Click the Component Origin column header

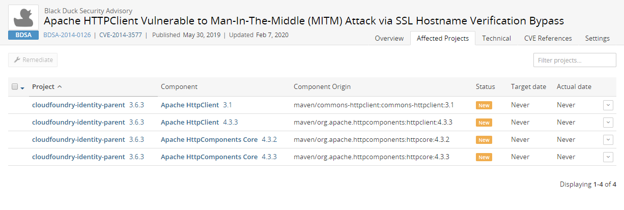click(x=322, y=87)
